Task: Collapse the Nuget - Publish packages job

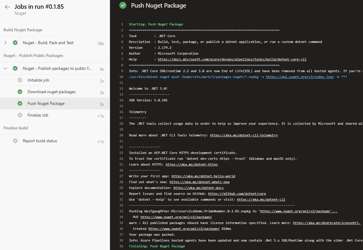Action: point(5,68)
